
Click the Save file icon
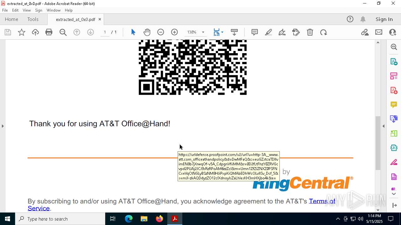8,32
